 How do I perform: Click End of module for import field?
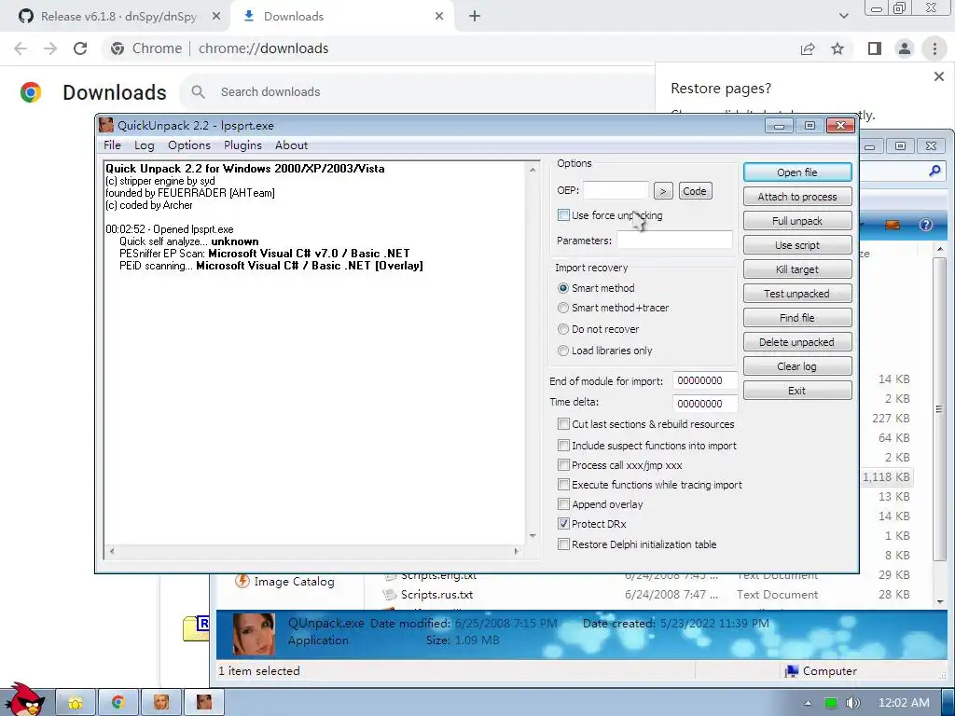[705, 380]
